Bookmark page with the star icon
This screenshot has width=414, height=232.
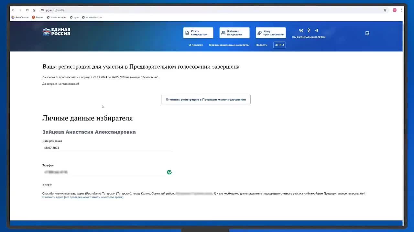[385, 10]
